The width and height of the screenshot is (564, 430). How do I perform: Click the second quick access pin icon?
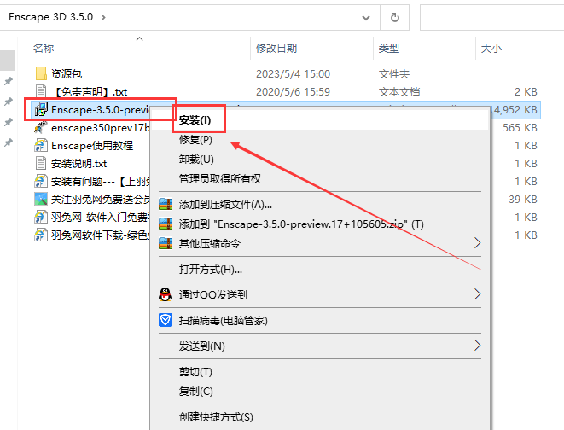point(9,102)
